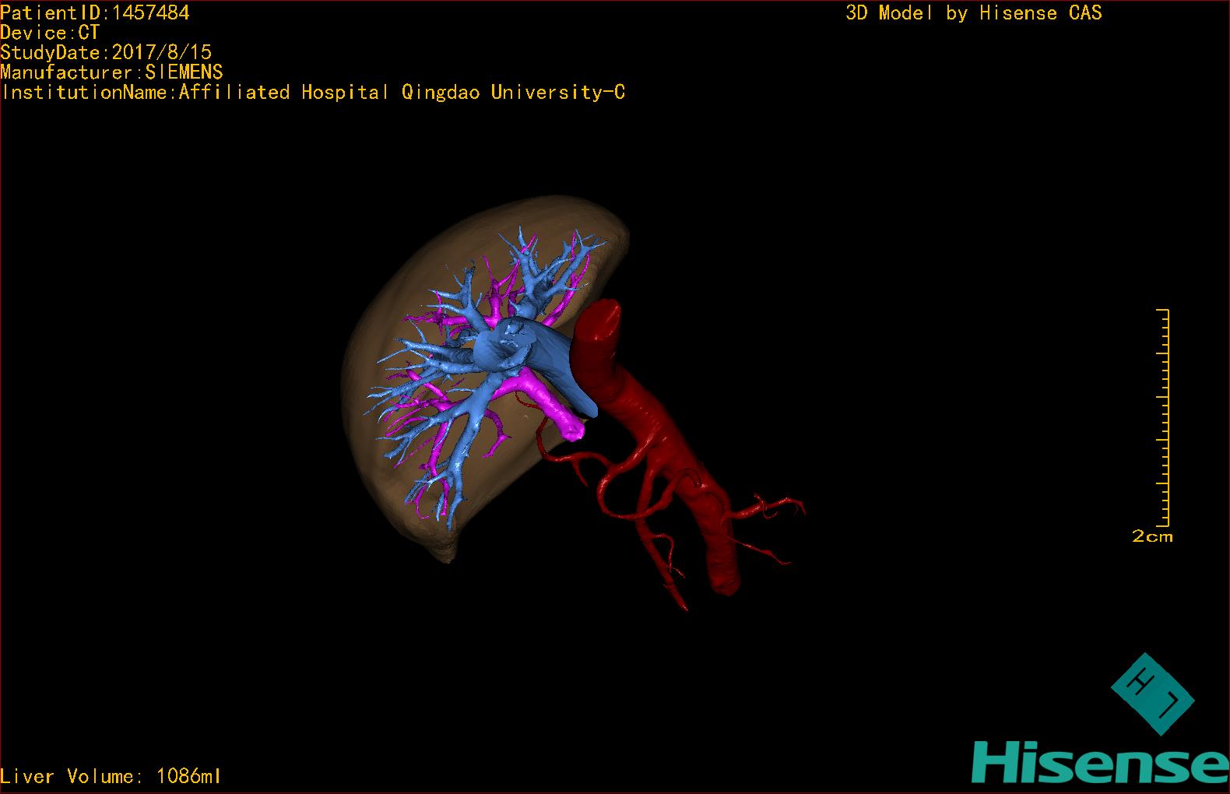Click the 2cm scale label

1151,536
